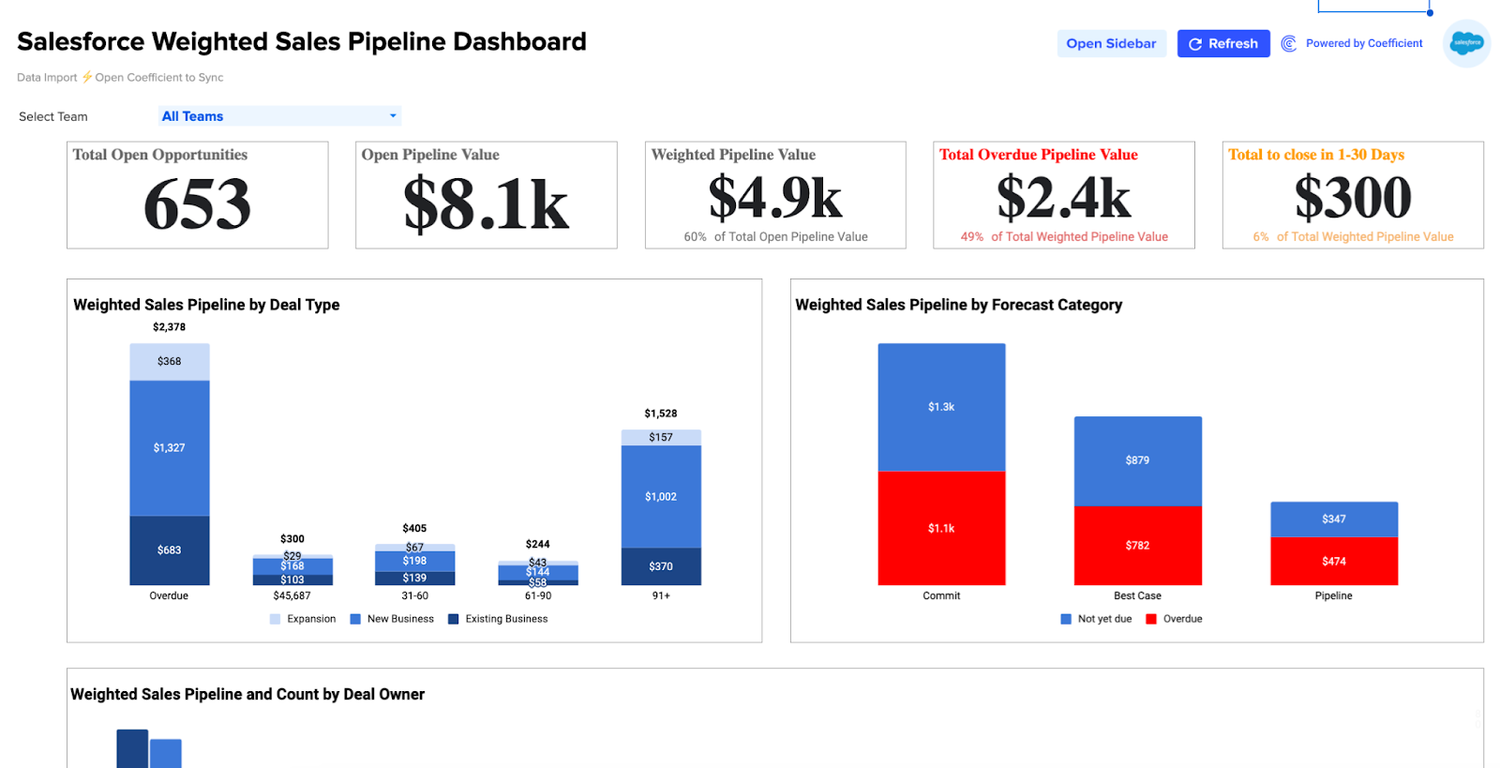Click the Salesforce cloud logo icon
Image resolution: width=1500 pixels, height=768 pixels.
[1466, 43]
